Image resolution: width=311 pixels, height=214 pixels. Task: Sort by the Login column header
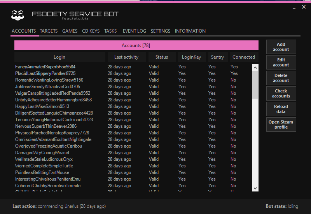pyautogui.click(x=60, y=57)
